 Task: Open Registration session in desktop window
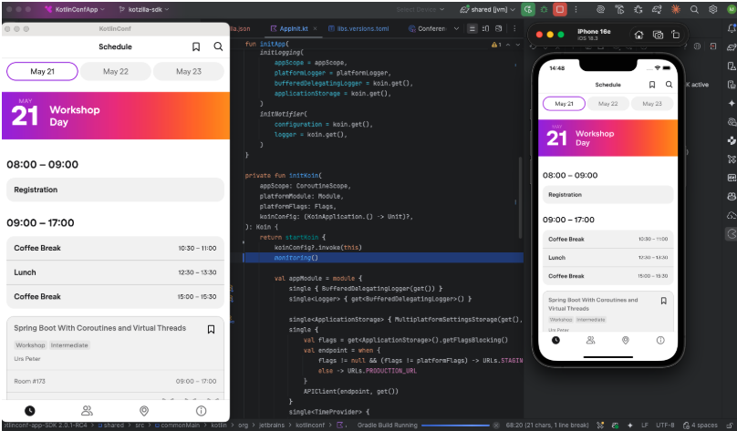(115, 190)
